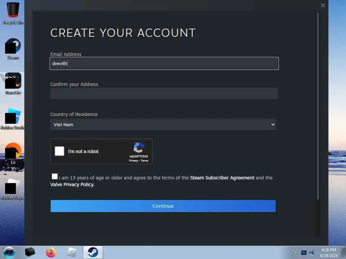Open the Steam Subscriber Agreement link
Screen dimensions: 346x259
pyautogui.click(x=222, y=178)
